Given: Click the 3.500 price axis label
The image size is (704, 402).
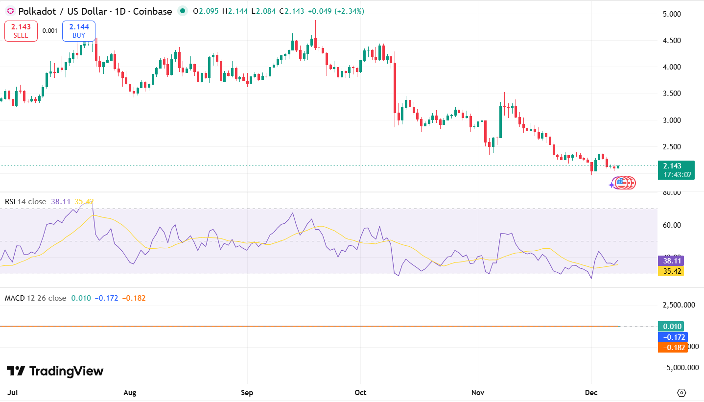Looking at the screenshot, I should 672,94.
